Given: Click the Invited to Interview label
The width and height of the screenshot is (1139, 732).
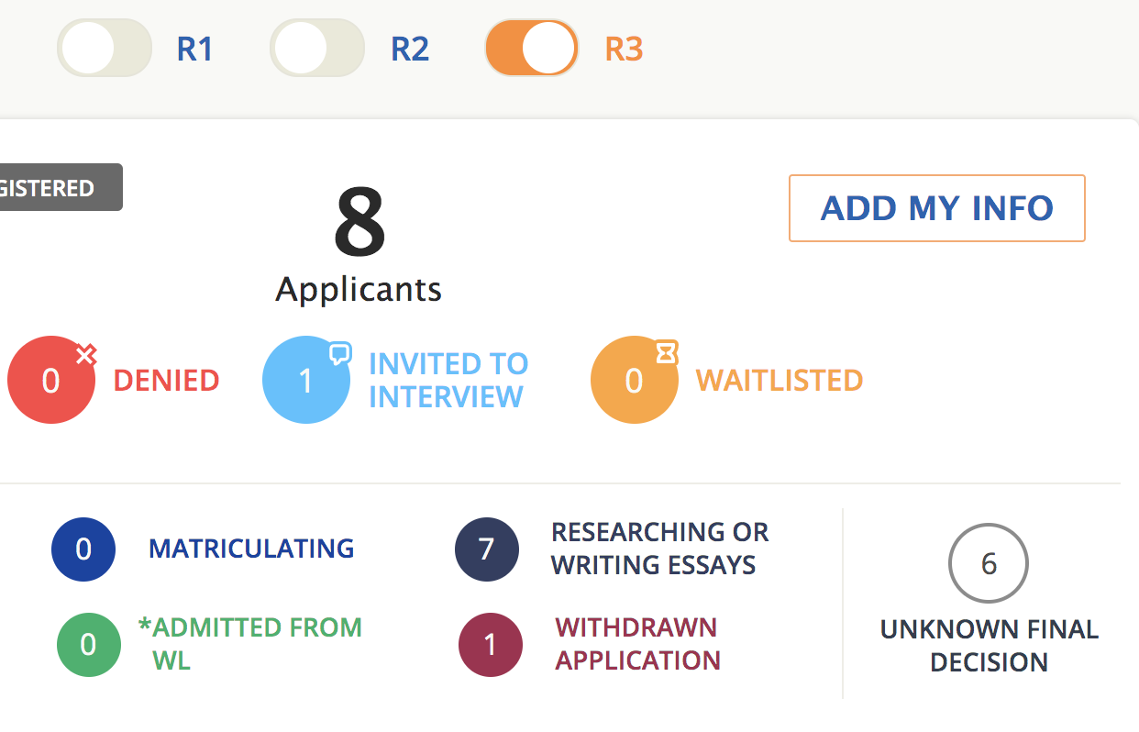Looking at the screenshot, I should [448, 380].
